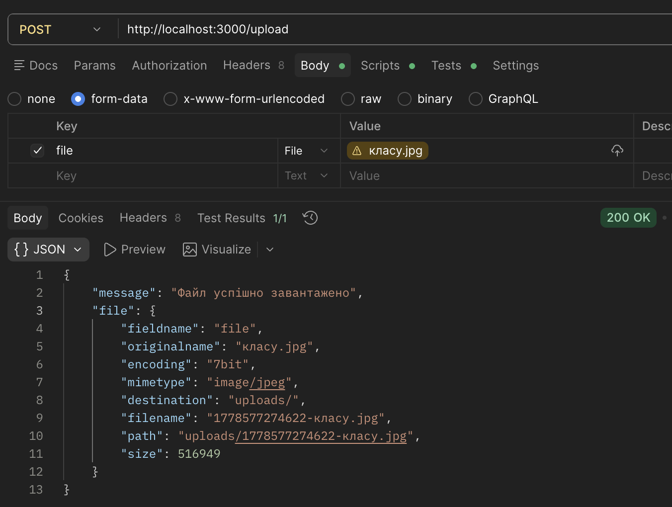This screenshot has height=507, width=672.
Task: Expand the File type dropdown for file key
Action: (306, 151)
